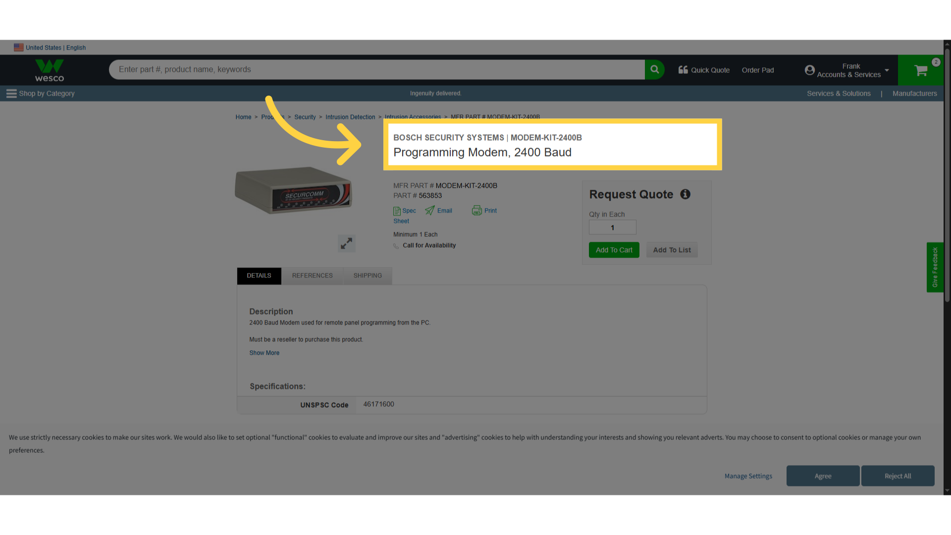The image size is (951, 535).
Task: Switch to the SHIPPING tab
Action: click(368, 276)
